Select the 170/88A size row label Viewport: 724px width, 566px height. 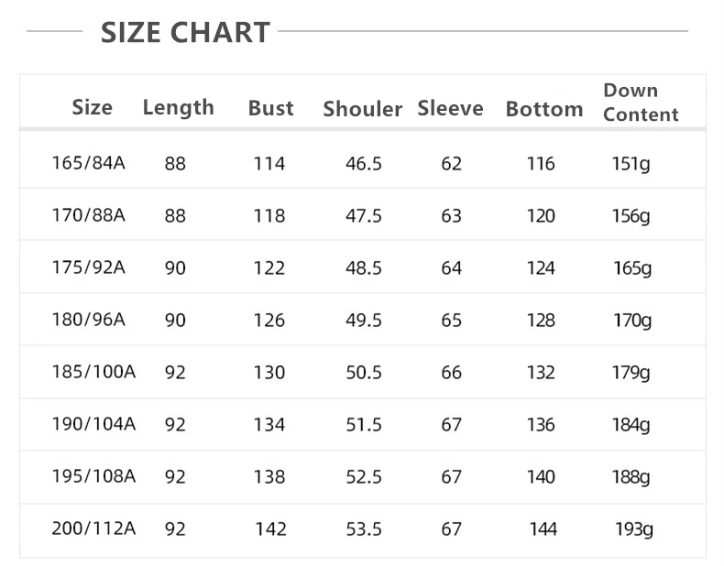point(89,215)
